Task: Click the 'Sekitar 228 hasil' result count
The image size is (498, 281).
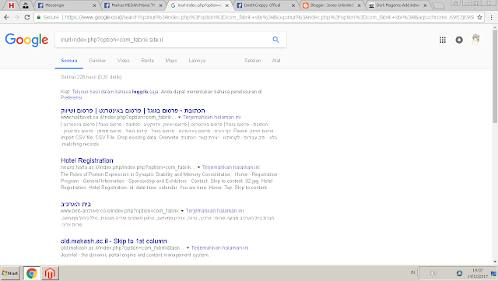Action: 91,77
